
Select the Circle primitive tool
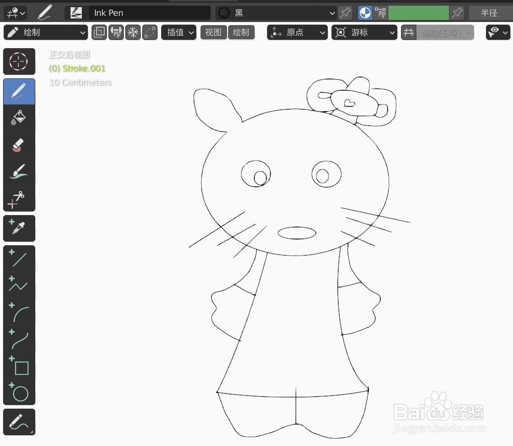19,392
